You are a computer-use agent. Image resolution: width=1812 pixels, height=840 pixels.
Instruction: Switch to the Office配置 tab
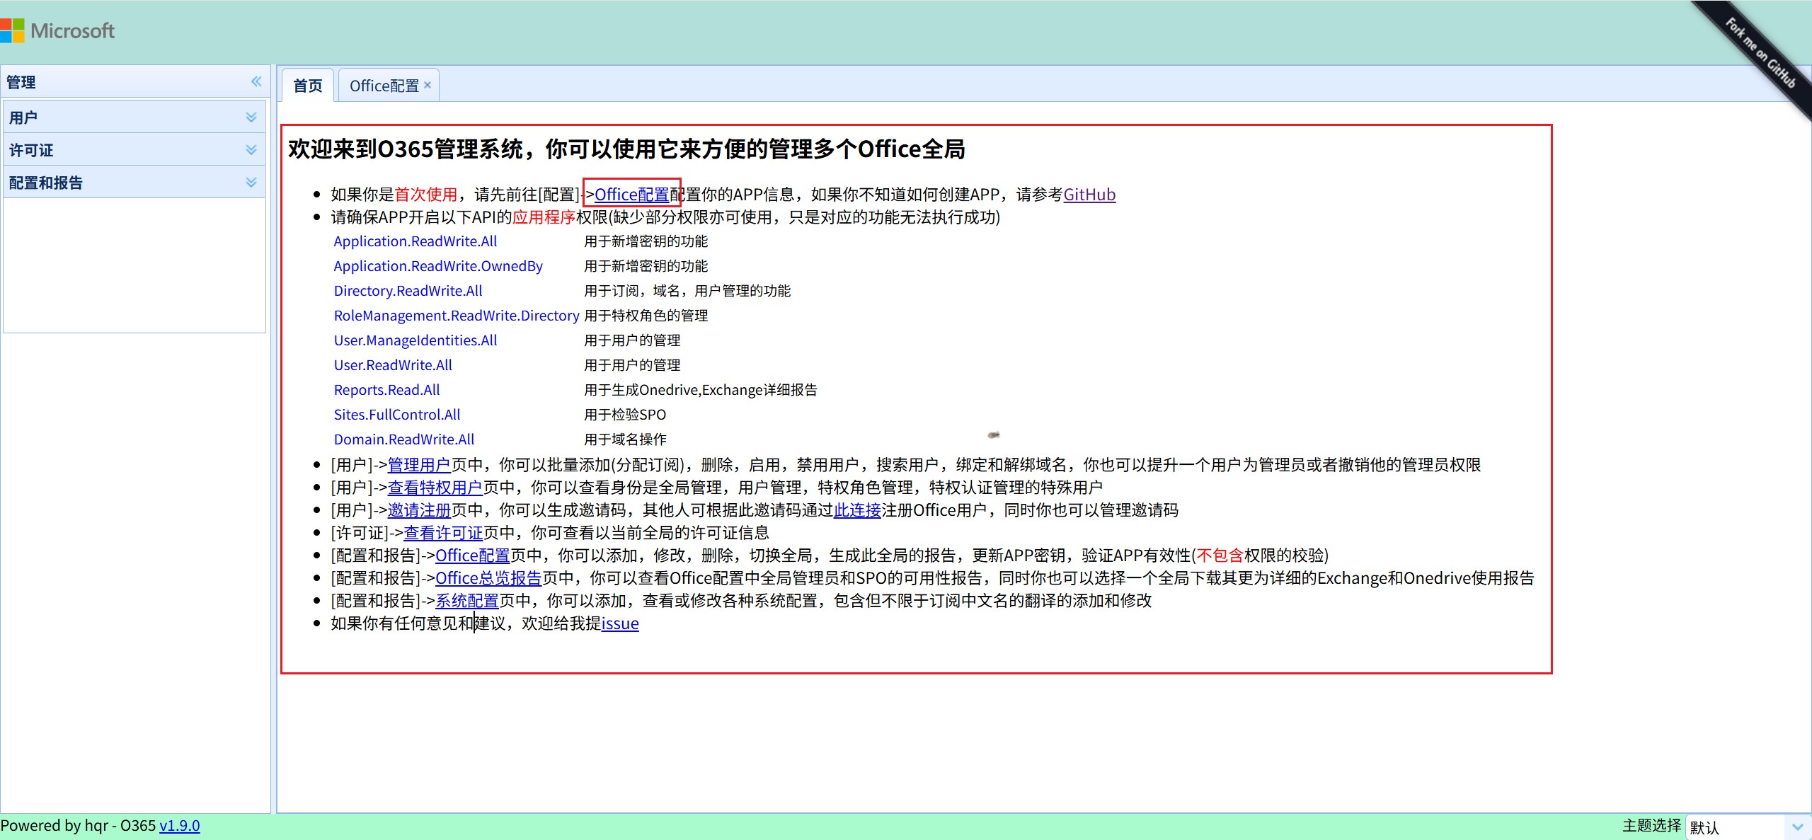coord(384,86)
